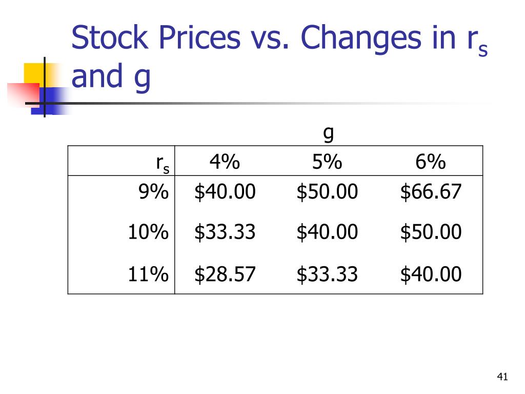This screenshot has width=525, height=394.
Task: Select the 5% growth column header
Action: point(327,162)
